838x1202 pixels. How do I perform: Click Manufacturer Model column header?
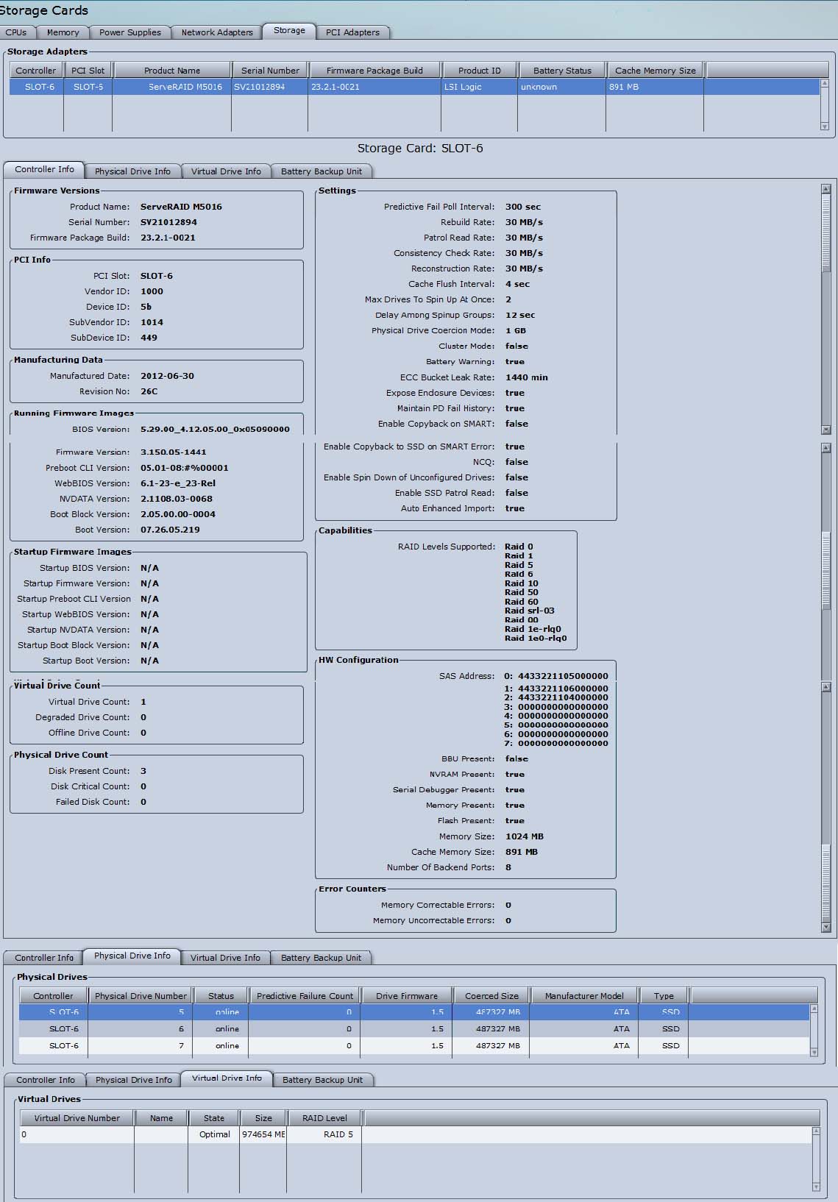pyautogui.click(x=584, y=996)
